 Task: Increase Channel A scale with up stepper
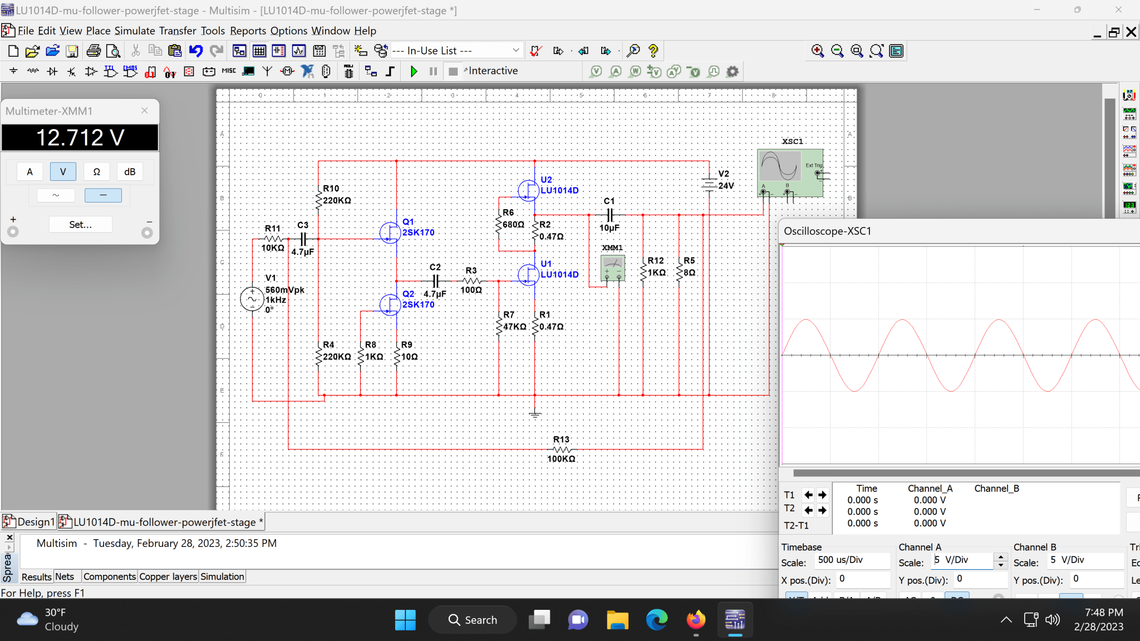pos(1001,556)
